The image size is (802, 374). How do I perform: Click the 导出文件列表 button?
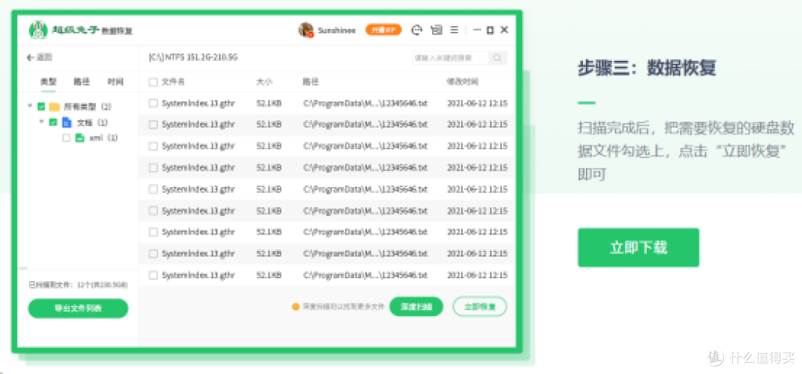click(78, 308)
